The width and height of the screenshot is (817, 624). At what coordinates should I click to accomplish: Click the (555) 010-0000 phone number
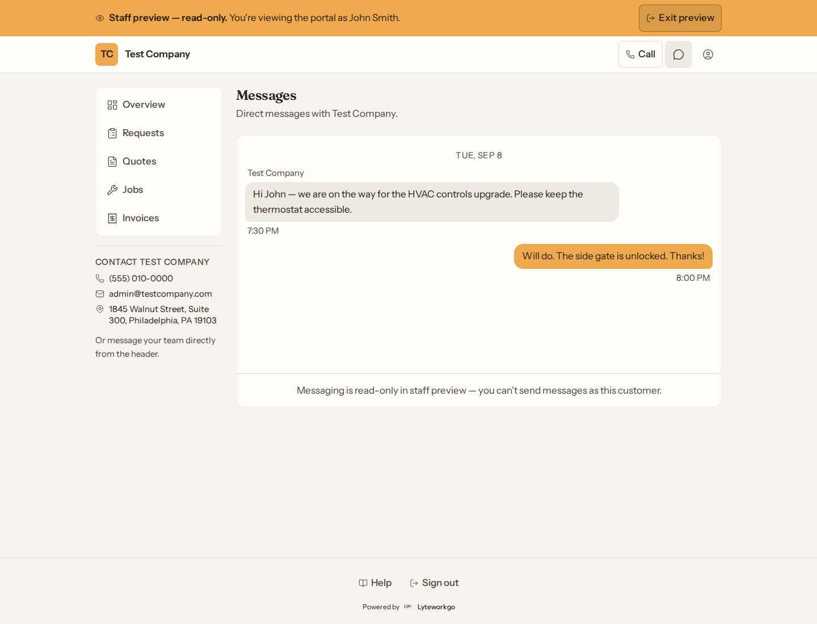[141, 279]
